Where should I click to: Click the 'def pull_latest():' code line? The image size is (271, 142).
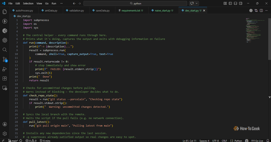pos(36,122)
